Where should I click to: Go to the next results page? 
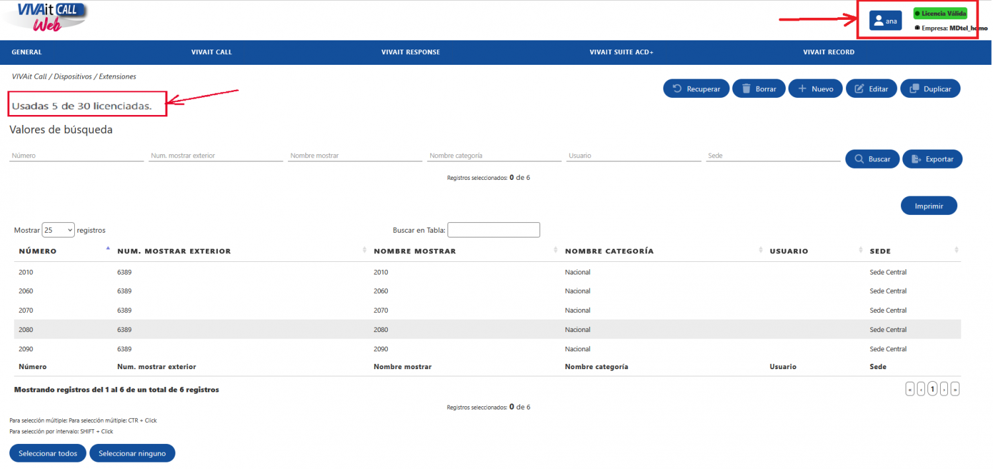click(x=944, y=389)
